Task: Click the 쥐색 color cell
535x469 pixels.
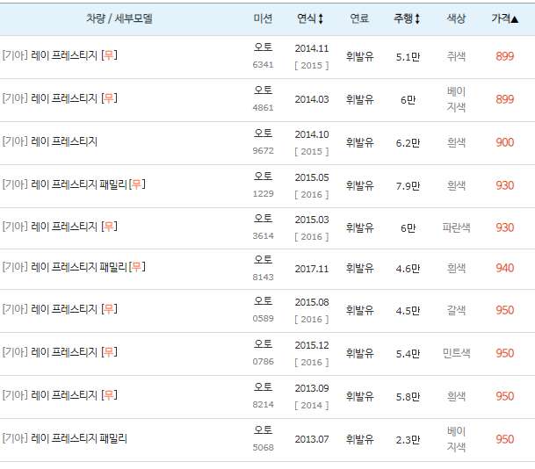Action: (456, 56)
